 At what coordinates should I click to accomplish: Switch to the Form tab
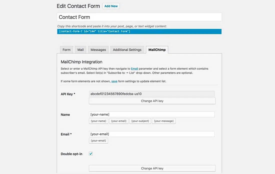(x=66, y=50)
